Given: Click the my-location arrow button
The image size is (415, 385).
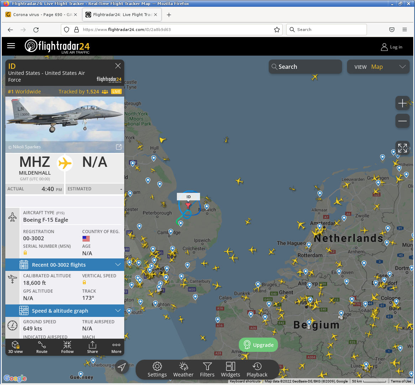Looking at the screenshot, I should (122, 367).
